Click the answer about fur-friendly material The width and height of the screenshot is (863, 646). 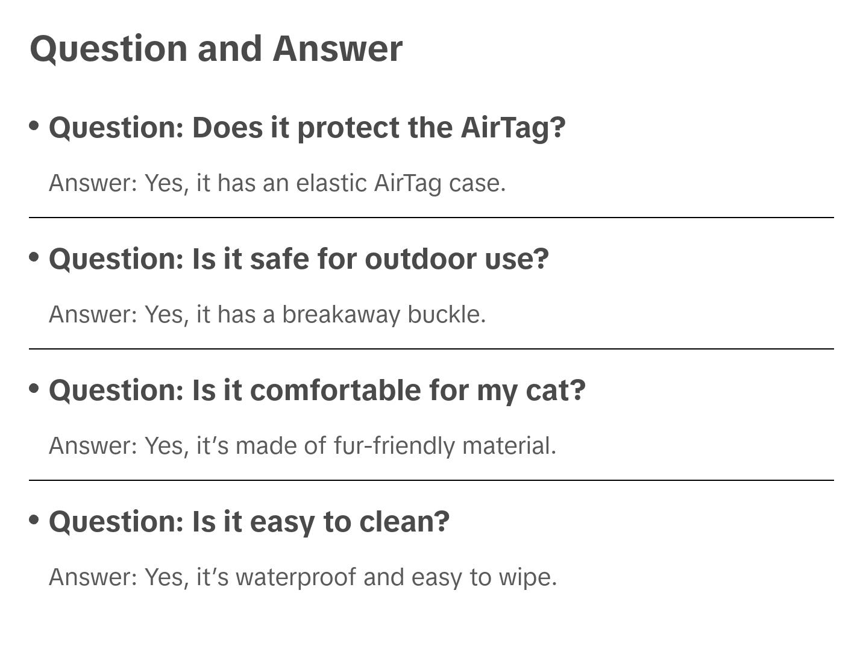click(303, 446)
